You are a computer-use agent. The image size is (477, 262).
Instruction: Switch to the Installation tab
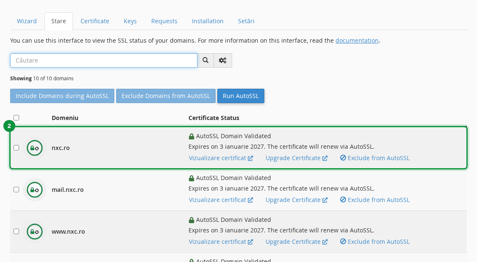coord(208,21)
